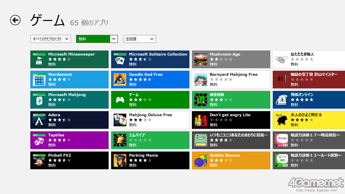
Task: Click the star rating of Parking Mania
Action: (140, 160)
